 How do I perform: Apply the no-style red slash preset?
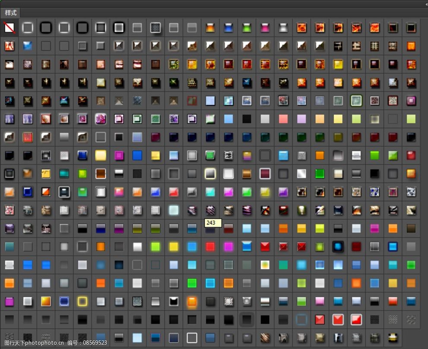(9, 28)
